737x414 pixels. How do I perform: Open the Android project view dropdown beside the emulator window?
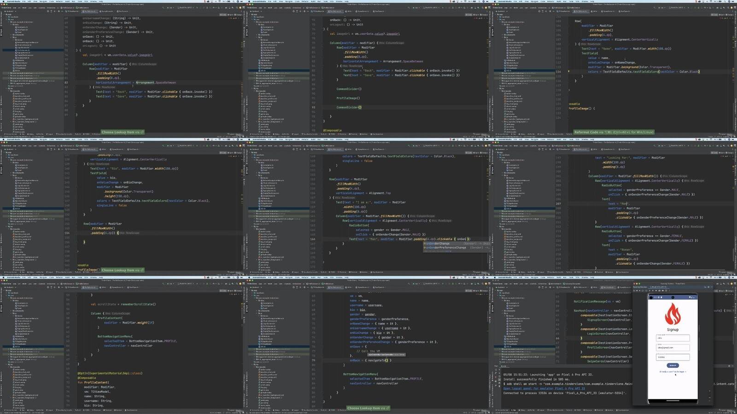(501, 287)
